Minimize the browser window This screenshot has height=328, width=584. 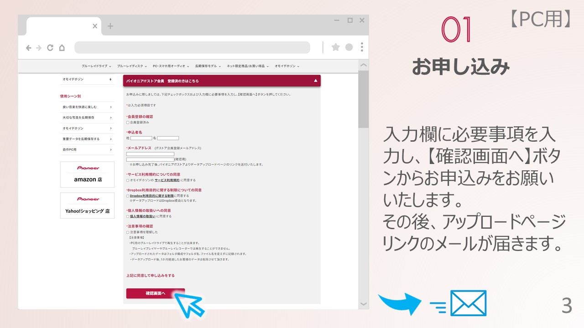(x=337, y=20)
